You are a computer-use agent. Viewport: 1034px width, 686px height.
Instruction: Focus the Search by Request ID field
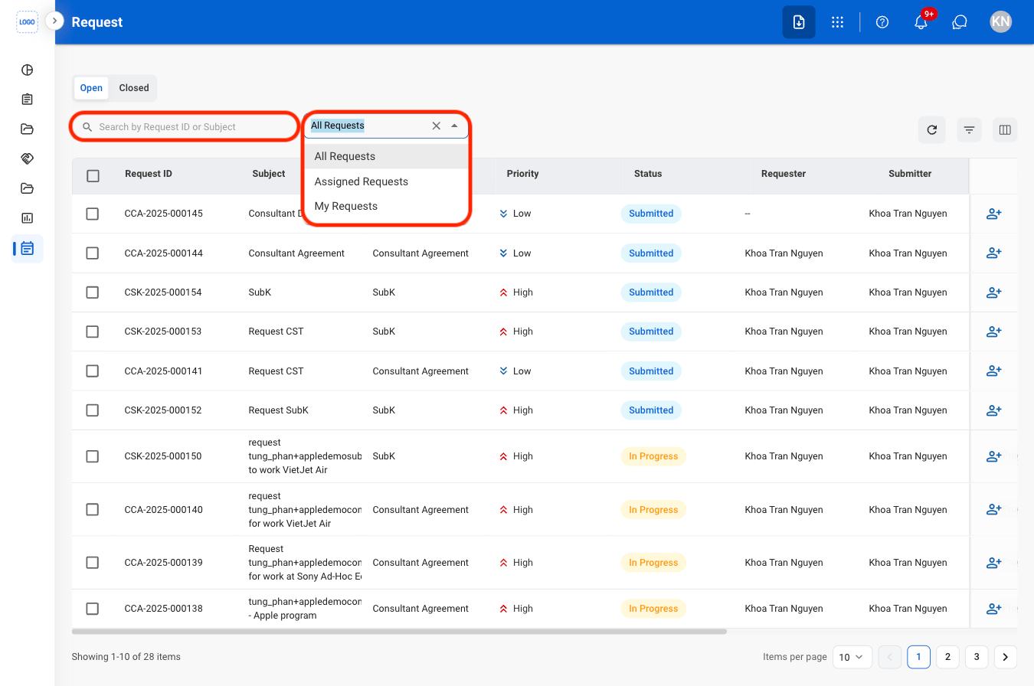tap(184, 127)
